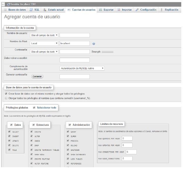Uncheck the PROCESS privilege
Screen dimensions: 183x169
[x=68, y=140]
